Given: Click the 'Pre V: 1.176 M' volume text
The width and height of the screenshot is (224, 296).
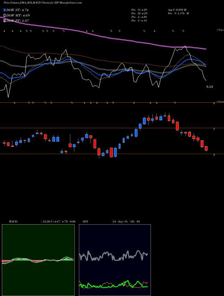Looking at the screenshot, I should point(178,13).
